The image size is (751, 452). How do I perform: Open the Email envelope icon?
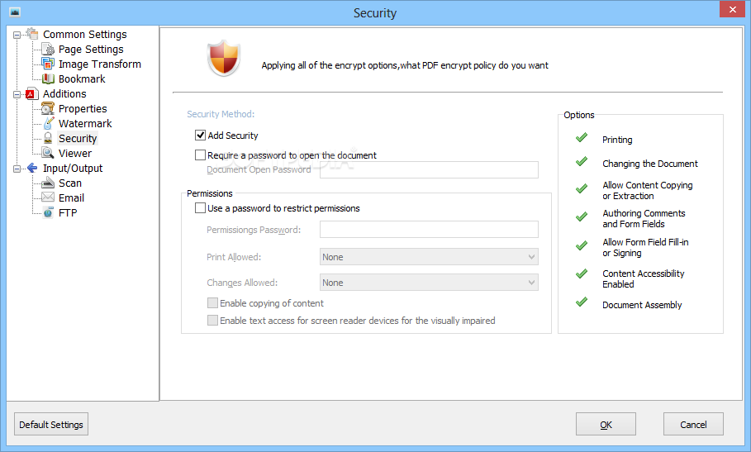click(48, 197)
